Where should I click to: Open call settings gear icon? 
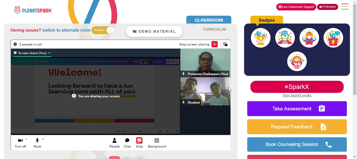coord(15,44)
